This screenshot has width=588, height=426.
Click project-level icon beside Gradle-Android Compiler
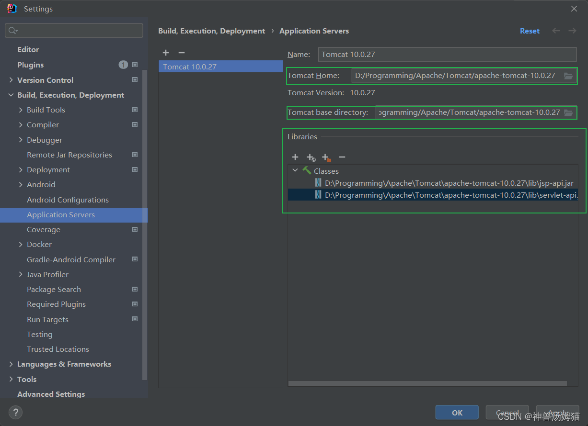(x=135, y=259)
